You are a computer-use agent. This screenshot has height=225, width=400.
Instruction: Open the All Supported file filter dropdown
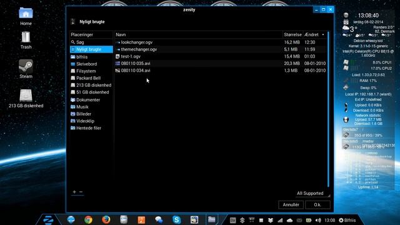[x=312, y=193]
